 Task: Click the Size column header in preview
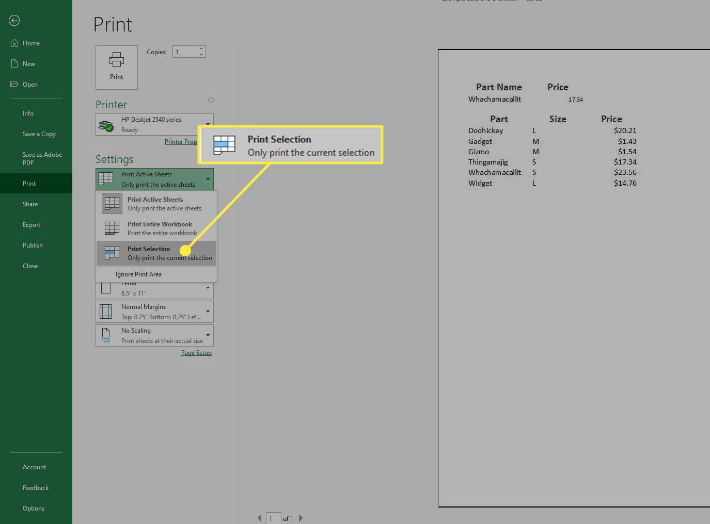click(558, 119)
